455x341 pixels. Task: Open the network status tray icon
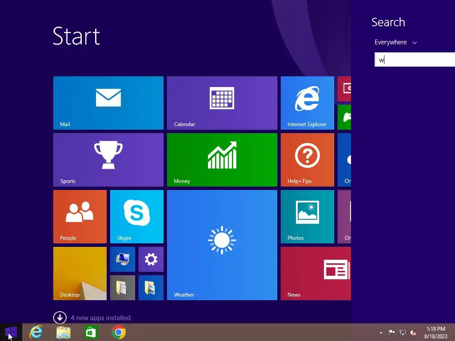coord(403,332)
